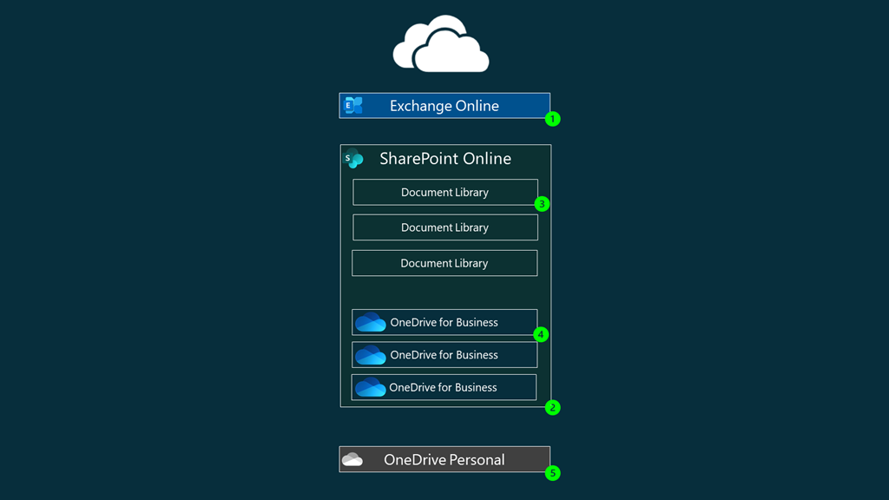Expand the second OneDrive for Business row
This screenshot has width=889, height=500.
444,354
